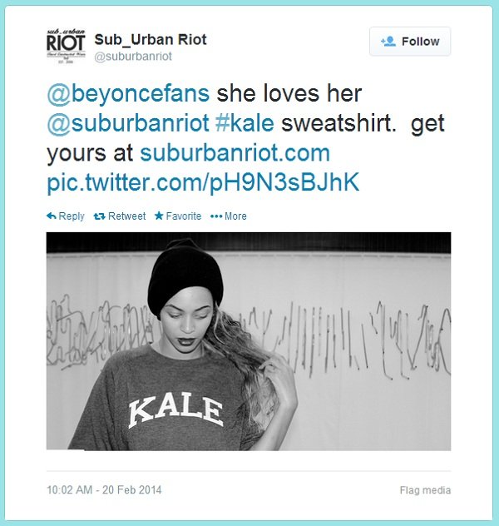Open the More ellipsis menu
Image resolution: width=499 pixels, height=526 pixels.
(229, 216)
